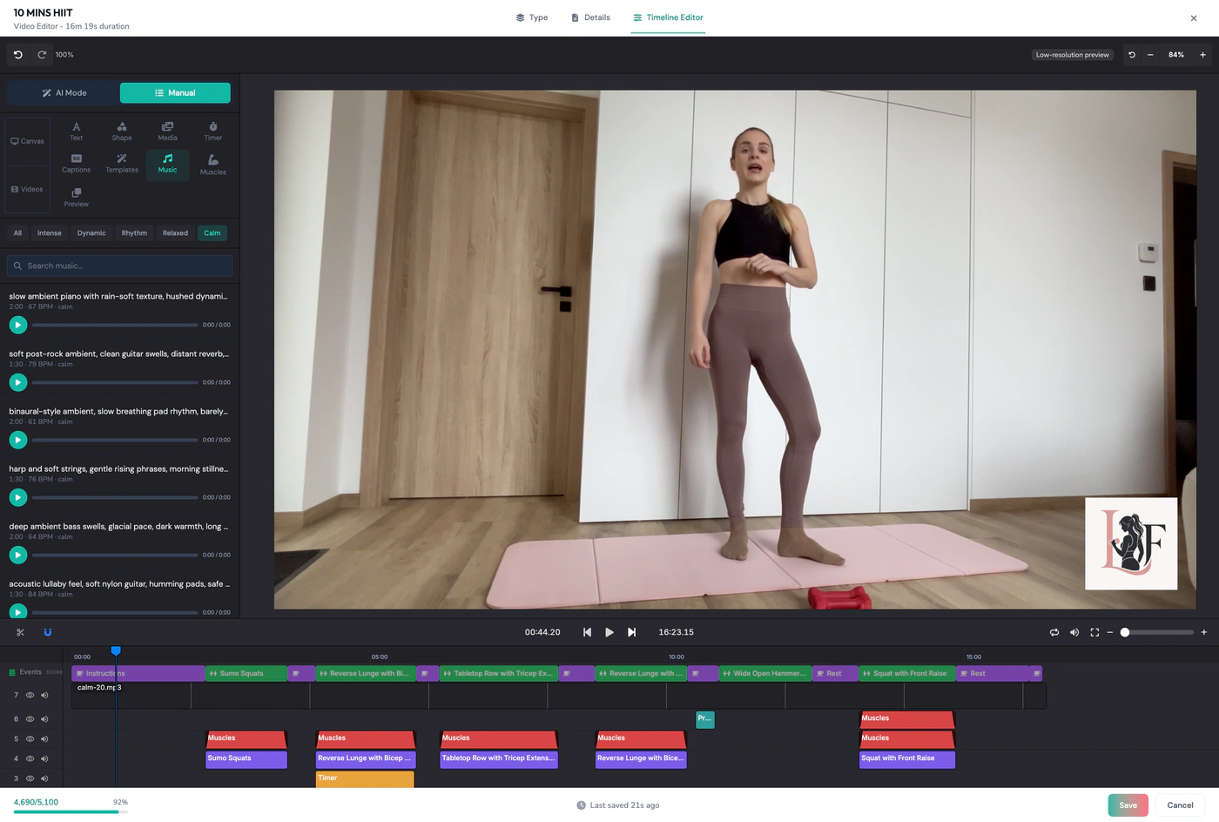1219x822 pixels.
Task: Play the harp and soft strings track
Action: tap(17, 497)
